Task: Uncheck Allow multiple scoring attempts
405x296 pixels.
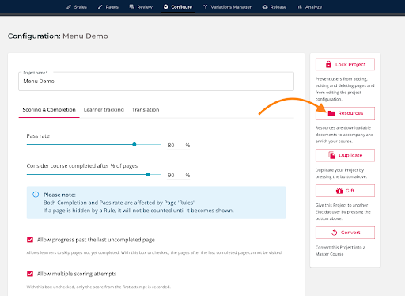Action: (30, 274)
